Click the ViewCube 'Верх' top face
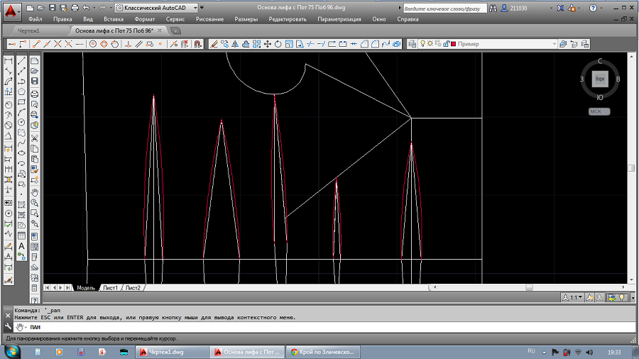The image size is (639, 359). 600,79
